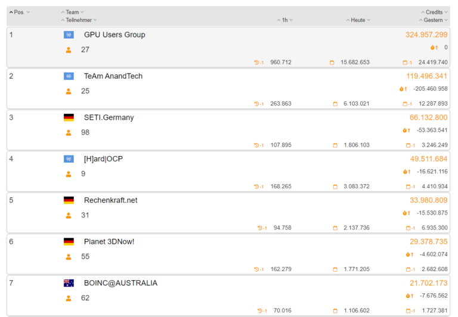Click the Teilnehmer header label
This screenshot has width=458, height=317.
79,20
